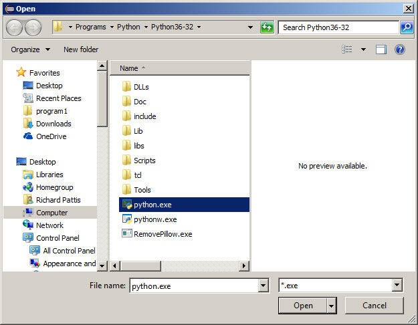Image resolution: width=418 pixels, height=325 pixels.
Task: Click the Search Python36-32 input field
Action: click(338, 27)
